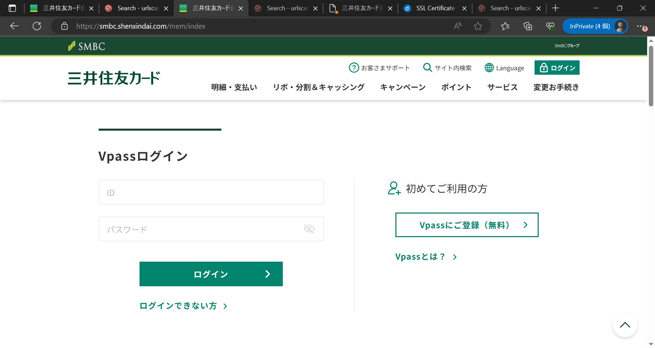Open お客さまサポート help link
The height and width of the screenshot is (348, 655).
pos(379,68)
